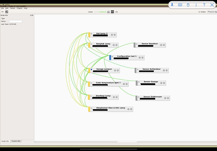
Task: Click the network topology icon beside In Network
Action: 108,12
